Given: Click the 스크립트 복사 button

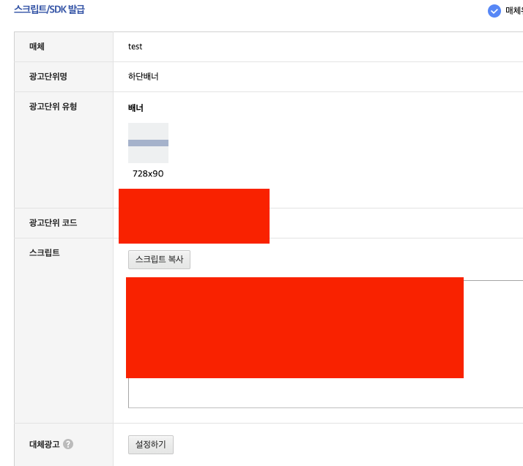Looking at the screenshot, I should pyautogui.click(x=159, y=260).
